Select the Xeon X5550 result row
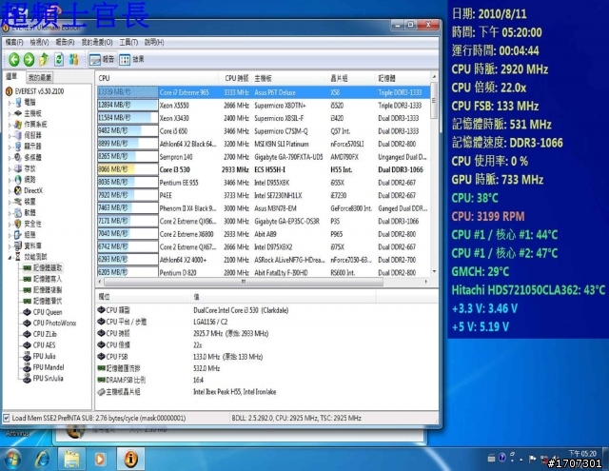Screen dimensions: 609x471 (x=264, y=106)
